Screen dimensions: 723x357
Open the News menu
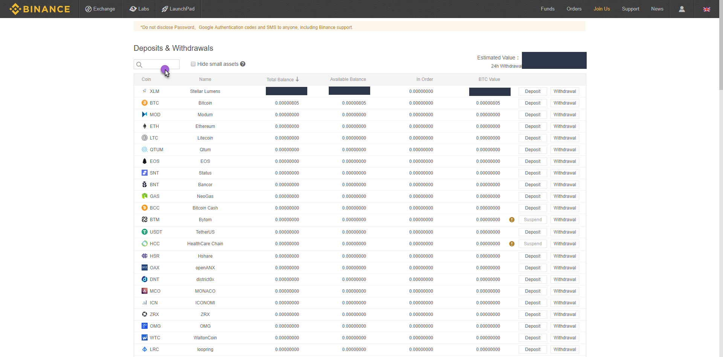pyautogui.click(x=657, y=9)
